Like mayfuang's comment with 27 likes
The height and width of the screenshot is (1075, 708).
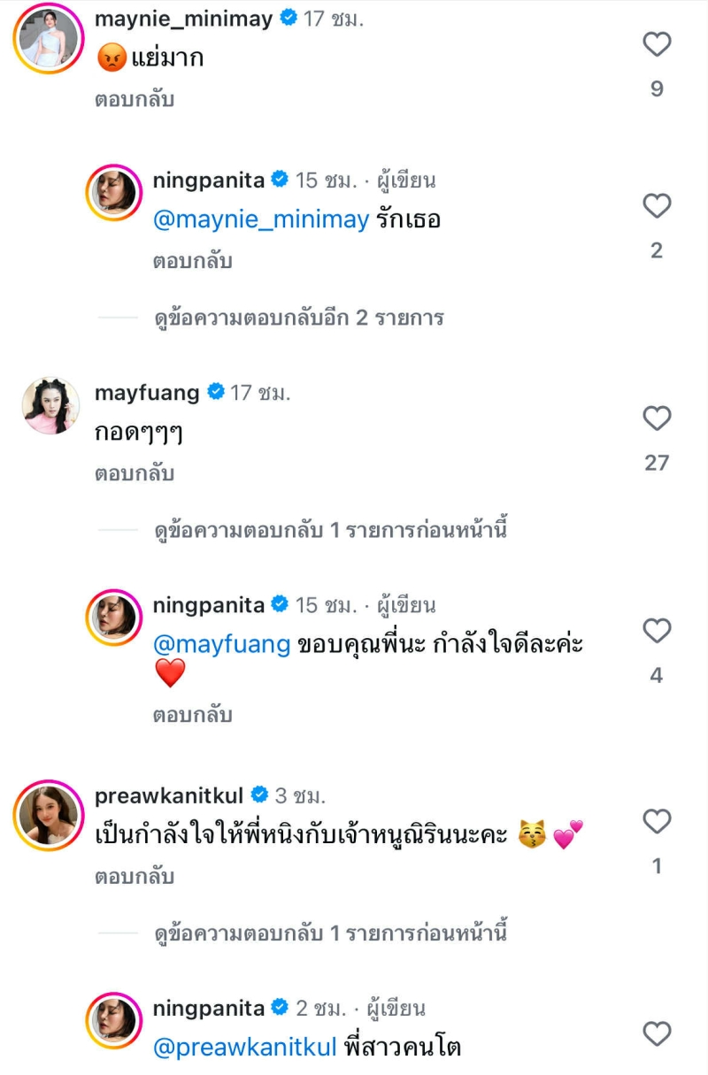pyautogui.click(x=657, y=418)
